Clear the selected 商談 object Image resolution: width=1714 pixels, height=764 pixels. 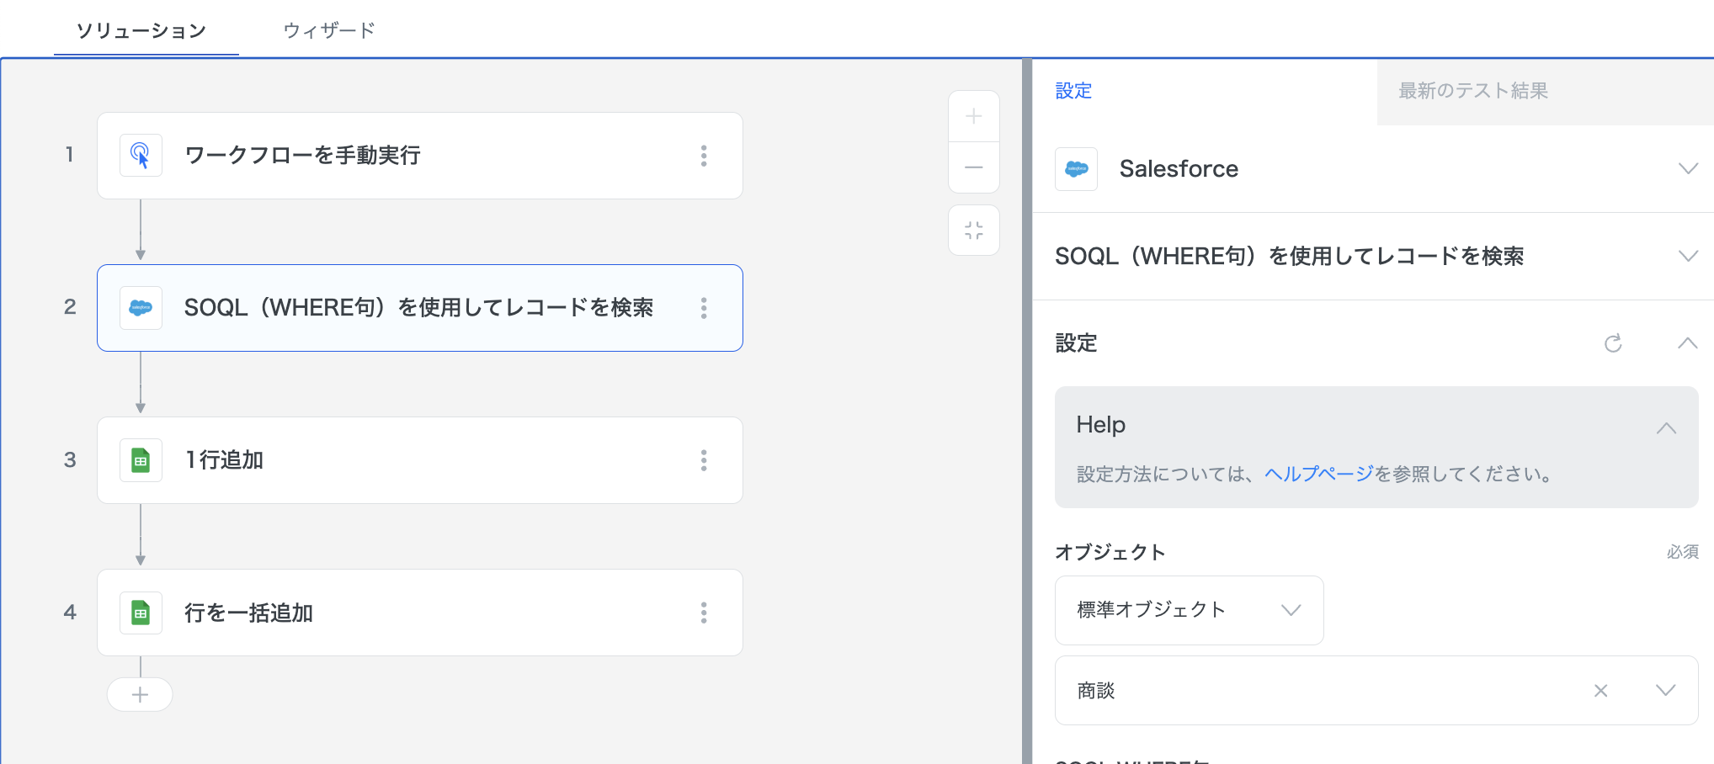pos(1600,691)
